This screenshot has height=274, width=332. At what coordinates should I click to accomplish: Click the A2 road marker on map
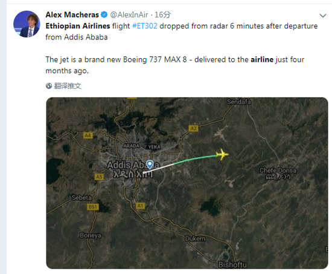coord(194,128)
